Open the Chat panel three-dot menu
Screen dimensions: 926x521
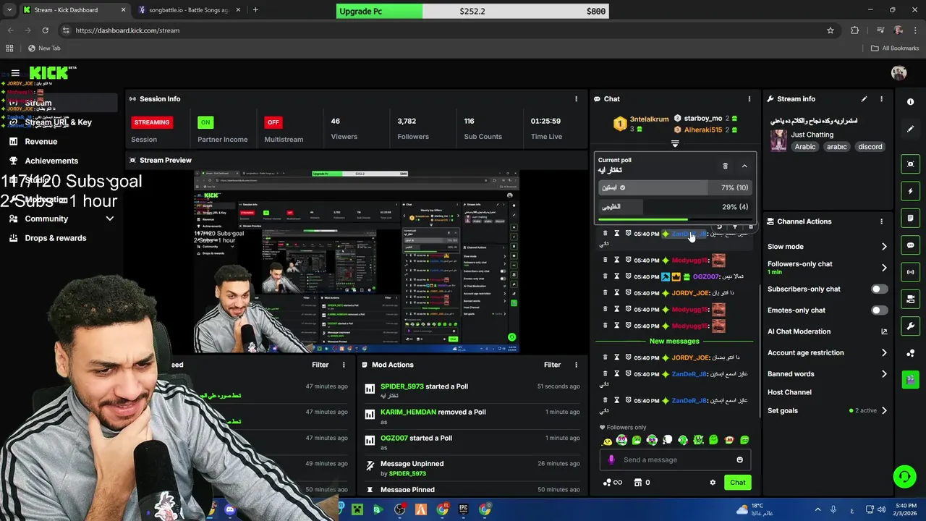[x=749, y=99]
